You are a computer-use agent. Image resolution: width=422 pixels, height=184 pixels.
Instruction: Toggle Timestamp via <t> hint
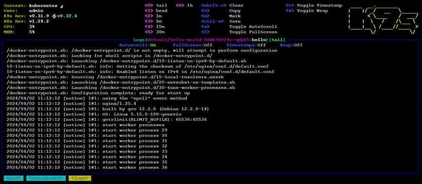click(314, 5)
